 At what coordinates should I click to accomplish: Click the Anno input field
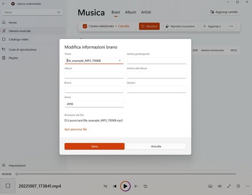(94, 104)
